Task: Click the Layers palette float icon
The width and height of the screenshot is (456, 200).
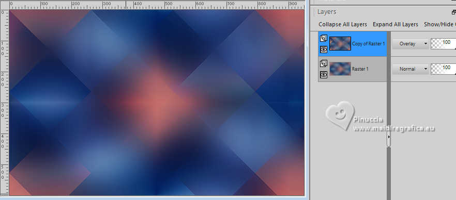Action: 454,12
